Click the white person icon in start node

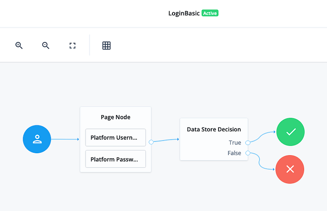(37, 139)
